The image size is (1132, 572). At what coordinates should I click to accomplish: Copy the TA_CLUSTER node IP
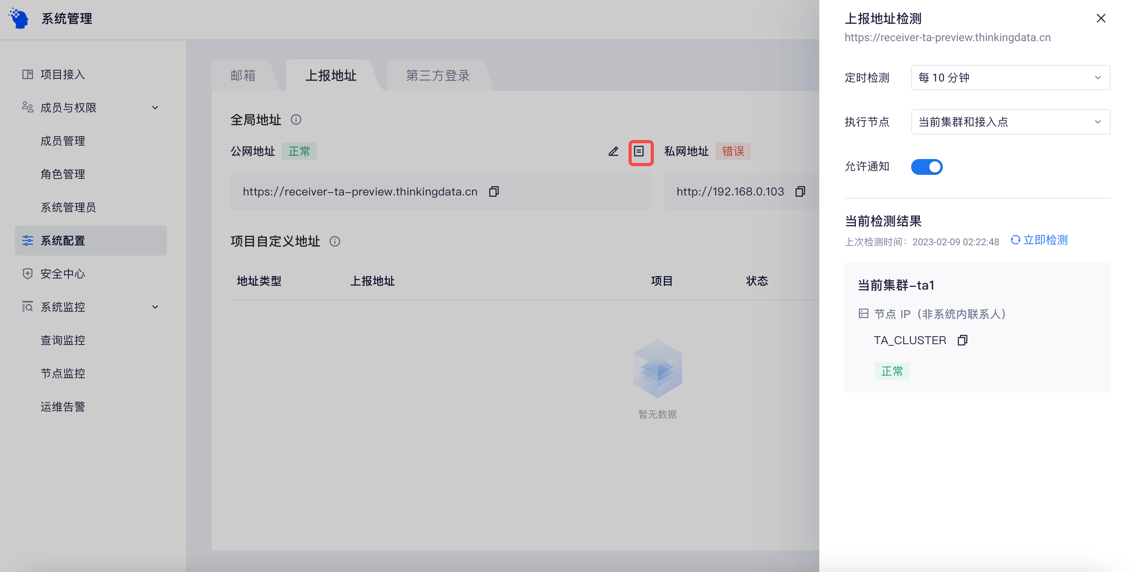[962, 340]
